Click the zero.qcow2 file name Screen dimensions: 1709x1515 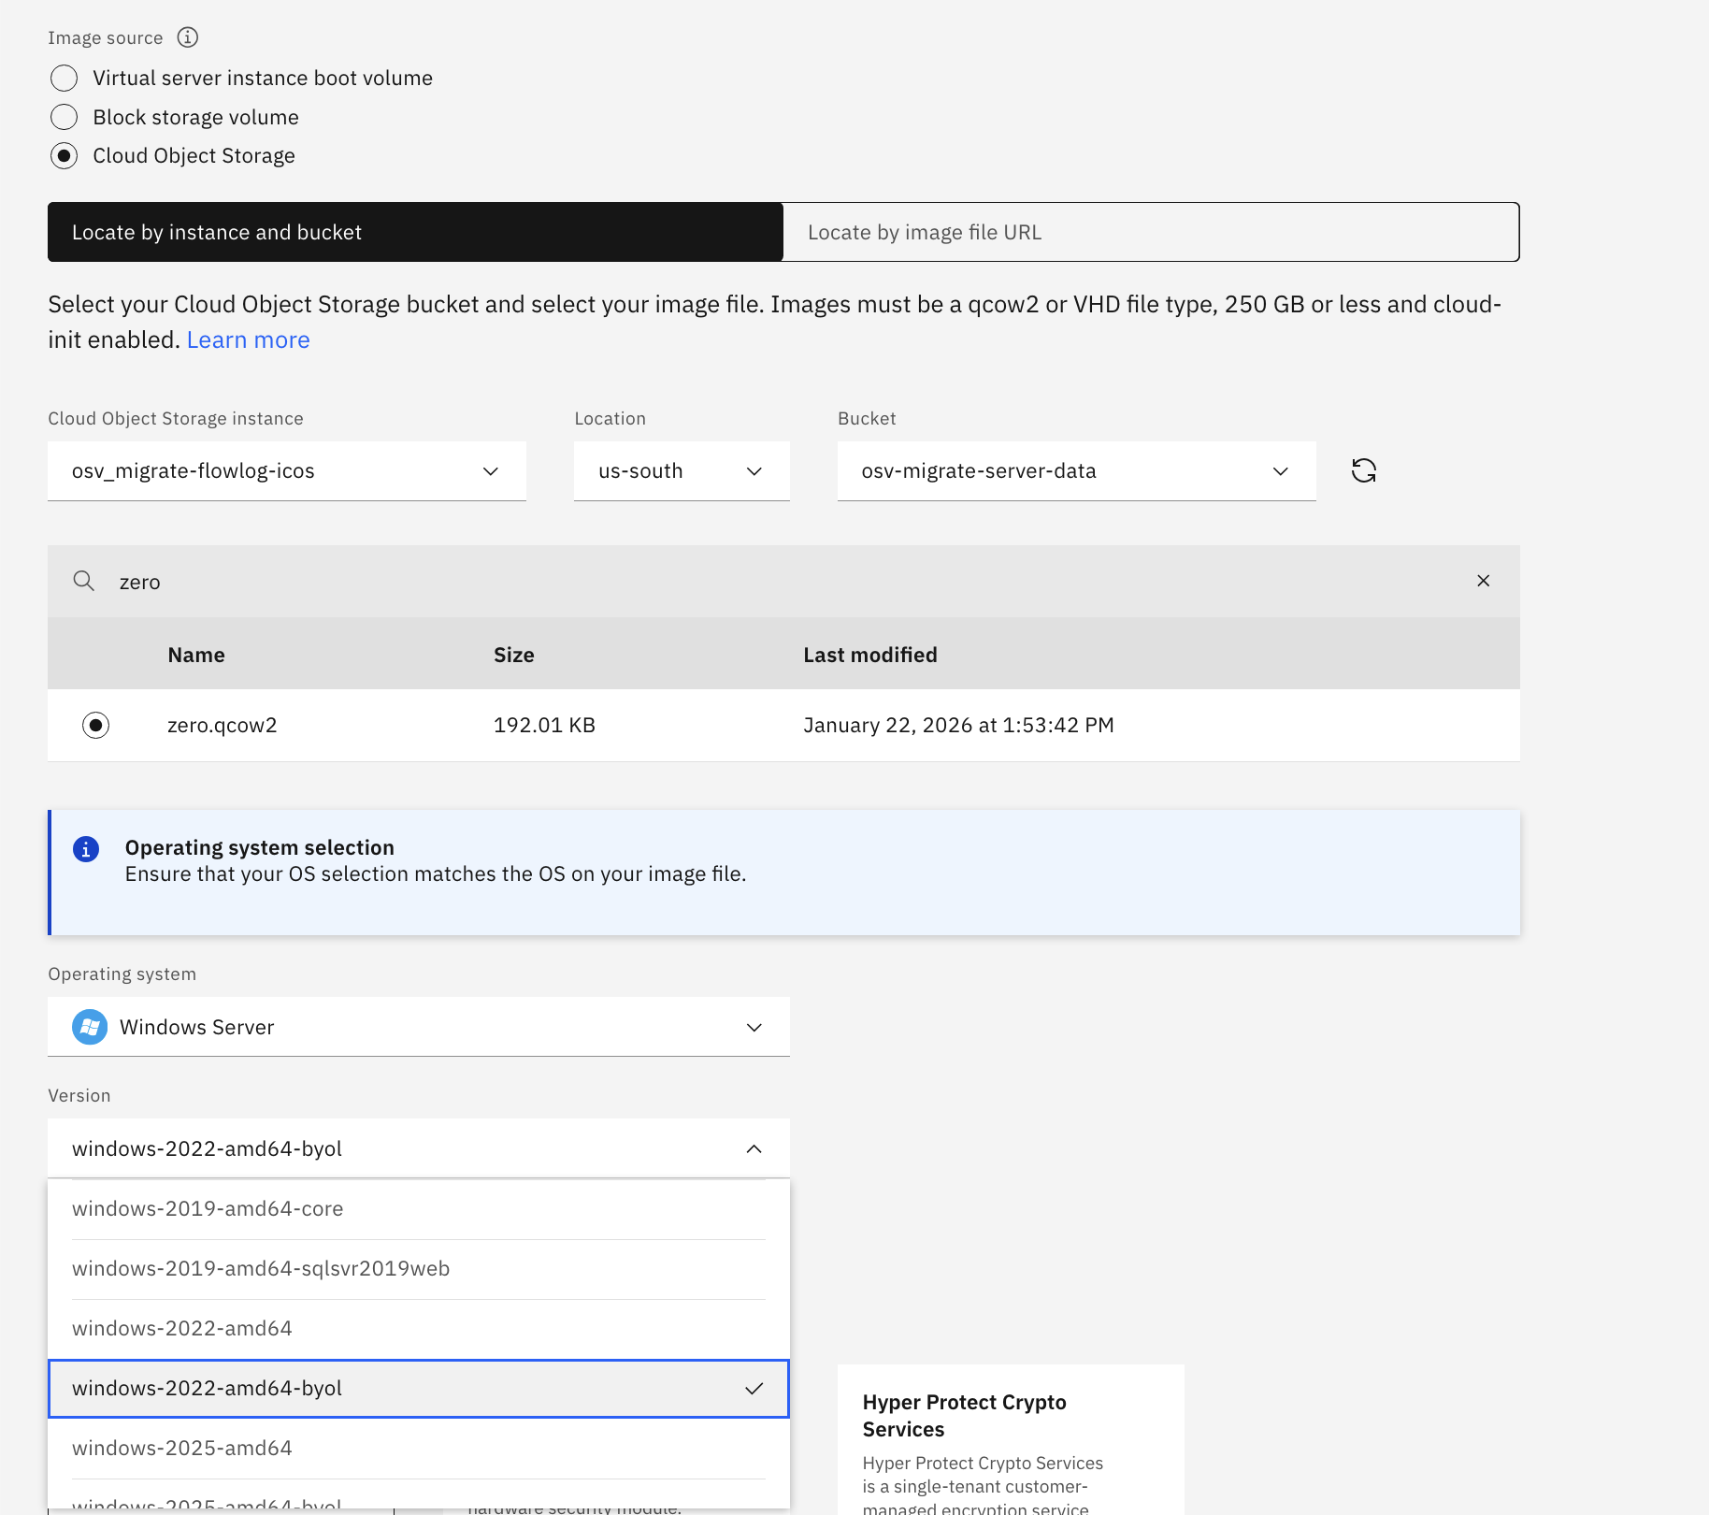coord(223,725)
